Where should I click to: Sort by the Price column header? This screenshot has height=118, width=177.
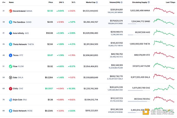click(x=51, y=2)
